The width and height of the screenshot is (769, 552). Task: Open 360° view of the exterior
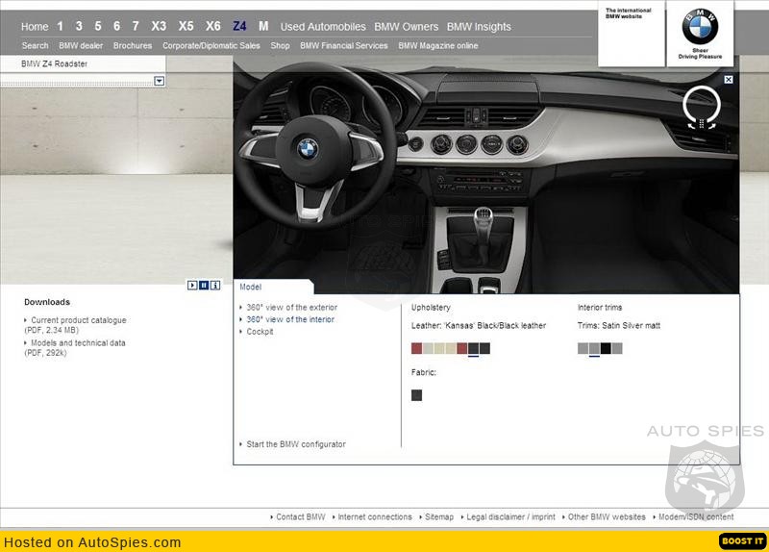291,308
